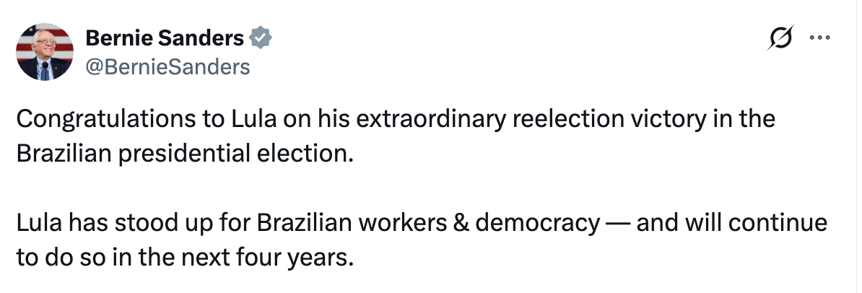Viewport: 862px width, 293px height.
Task: Click the Bernie Sanders display name
Action: tap(165, 38)
